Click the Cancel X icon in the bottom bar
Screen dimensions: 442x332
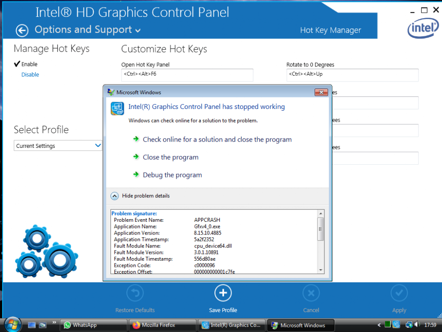[311, 293]
